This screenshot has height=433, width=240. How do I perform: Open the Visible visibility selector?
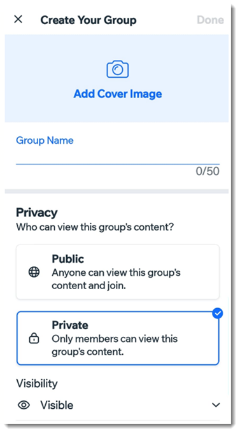(118, 405)
